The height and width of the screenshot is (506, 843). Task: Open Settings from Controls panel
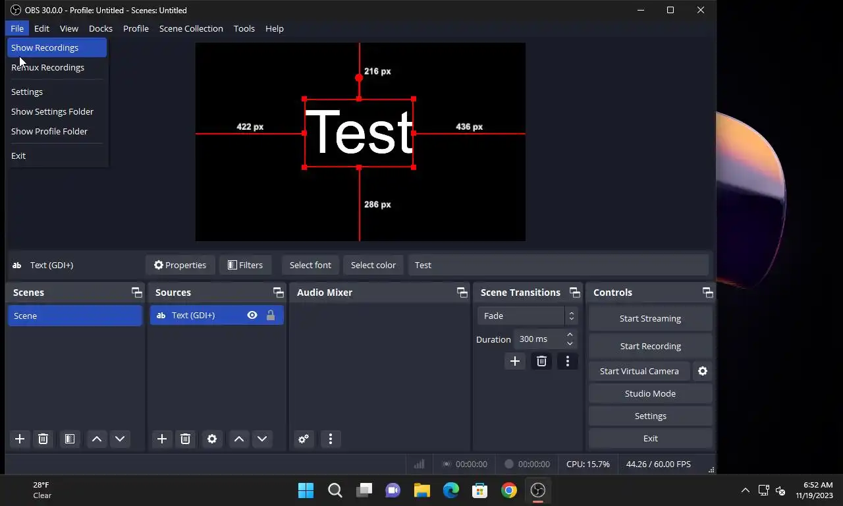(x=650, y=416)
